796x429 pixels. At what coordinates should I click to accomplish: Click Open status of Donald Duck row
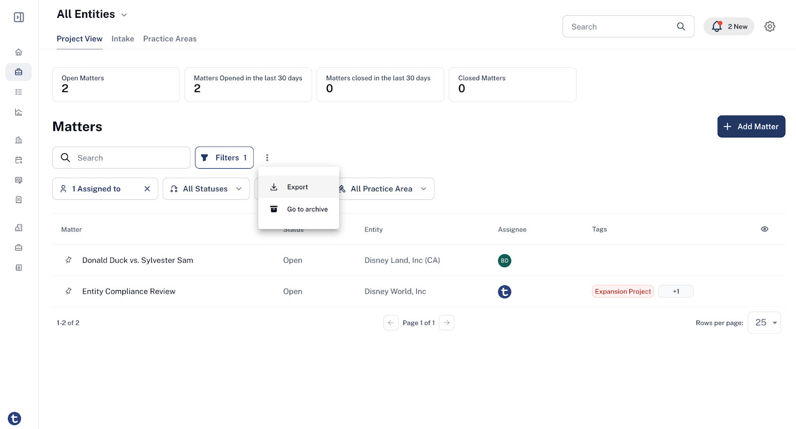(293, 260)
